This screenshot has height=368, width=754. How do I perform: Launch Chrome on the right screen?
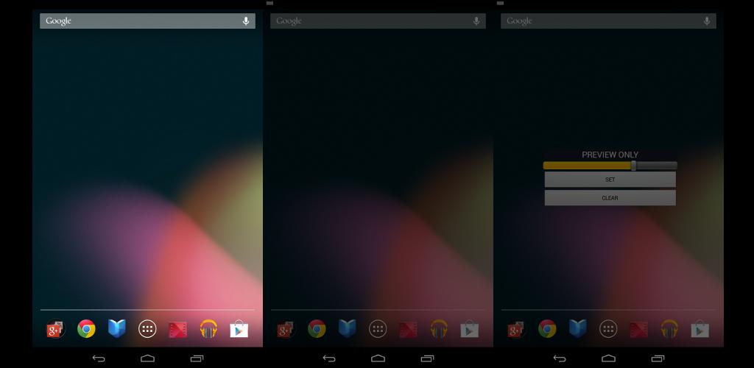547,329
